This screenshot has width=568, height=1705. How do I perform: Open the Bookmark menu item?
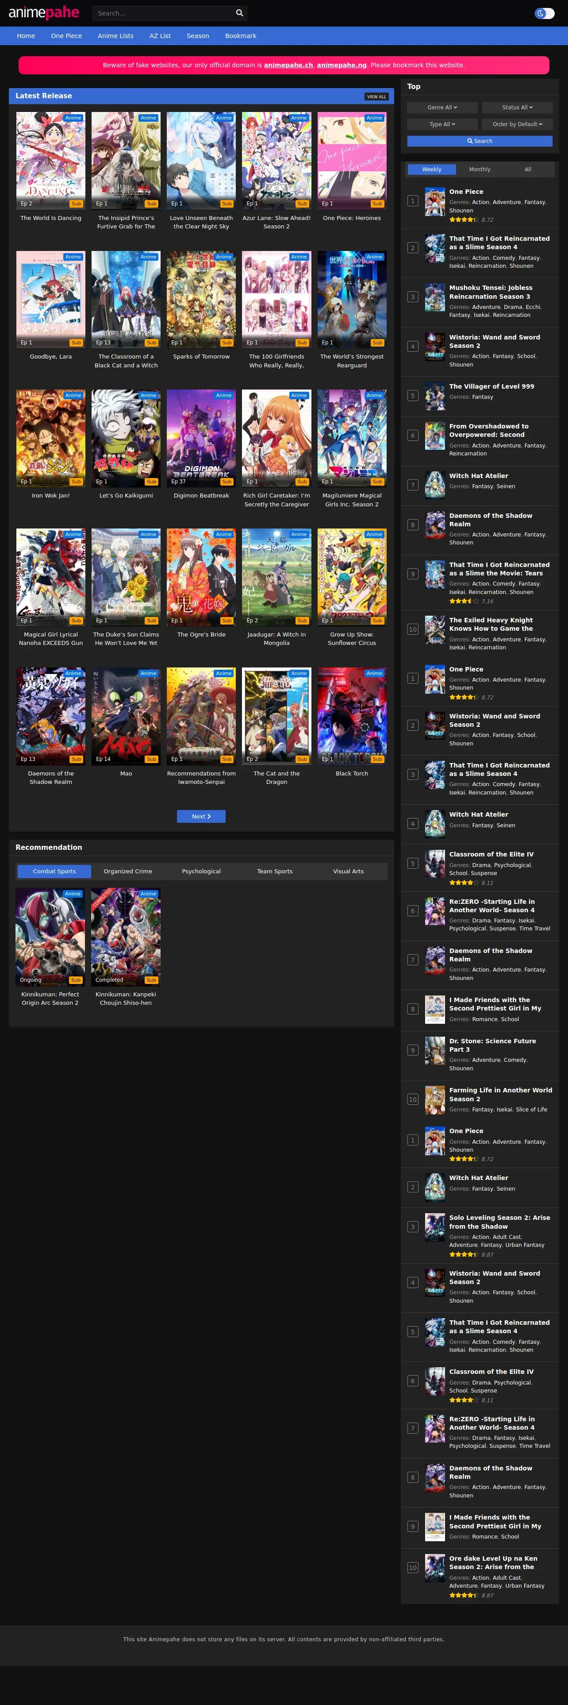pyautogui.click(x=241, y=36)
